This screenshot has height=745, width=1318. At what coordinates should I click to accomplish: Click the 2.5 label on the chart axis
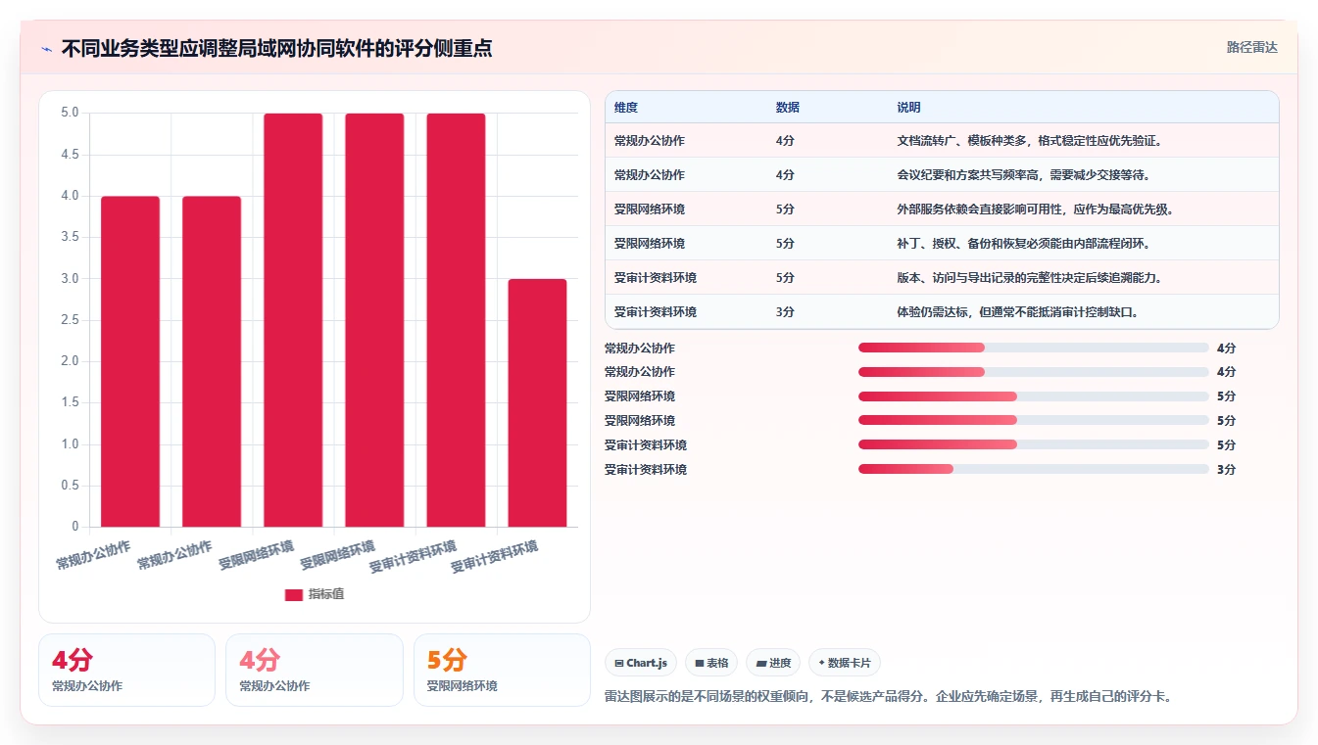[70, 320]
